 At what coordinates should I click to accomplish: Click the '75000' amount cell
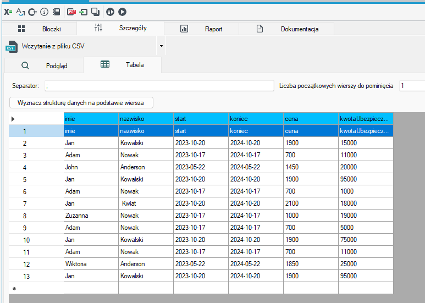[x=366, y=240]
